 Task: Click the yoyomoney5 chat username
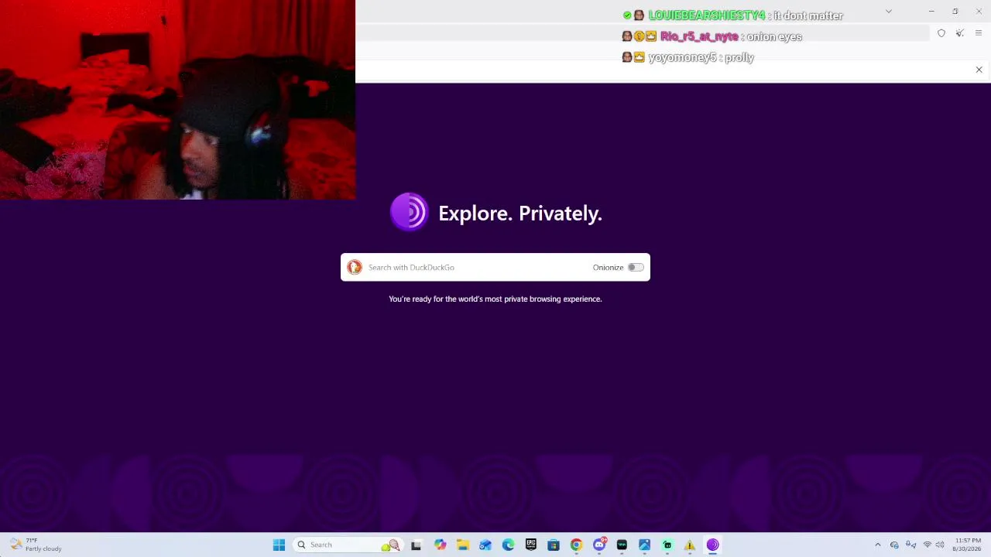pos(683,57)
